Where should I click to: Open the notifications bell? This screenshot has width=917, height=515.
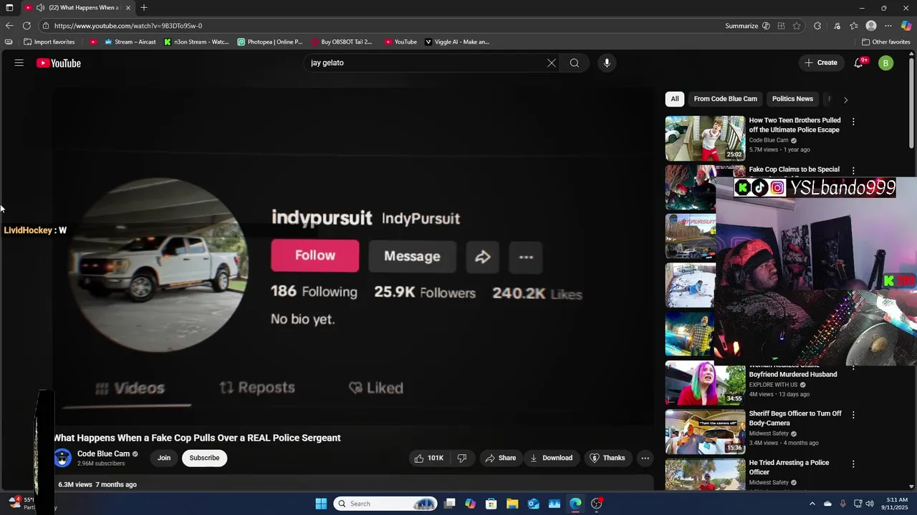click(x=858, y=63)
